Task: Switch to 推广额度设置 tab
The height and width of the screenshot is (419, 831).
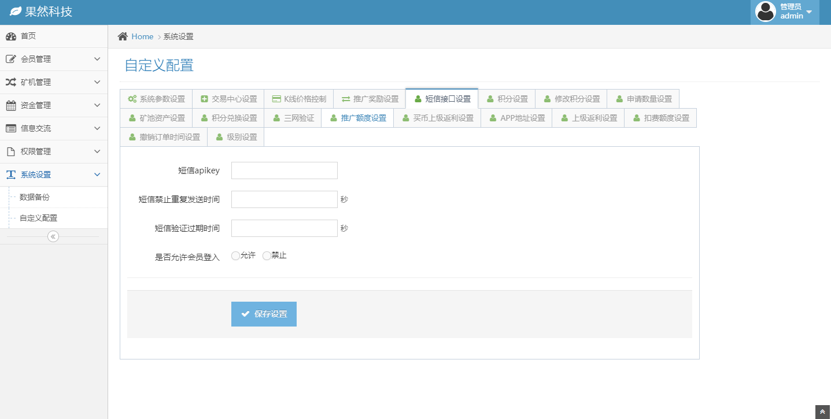Action: tap(357, 118)
